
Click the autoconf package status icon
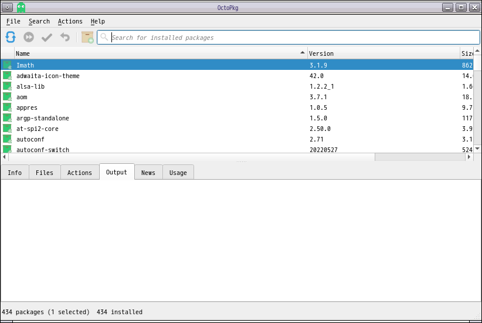7,139
